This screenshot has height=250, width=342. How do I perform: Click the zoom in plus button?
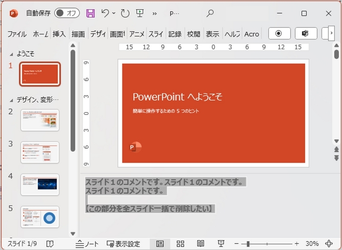pyautogui.click(x=297, y=244)
